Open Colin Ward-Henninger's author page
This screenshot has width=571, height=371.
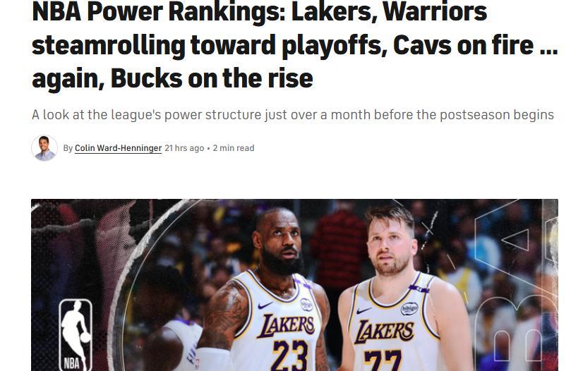pyautogui.click(x=118, y=148)
